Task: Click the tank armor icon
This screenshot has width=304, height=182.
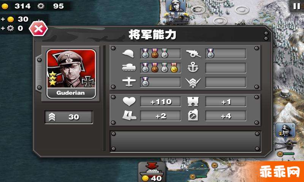Action: (x=129, y=67)
